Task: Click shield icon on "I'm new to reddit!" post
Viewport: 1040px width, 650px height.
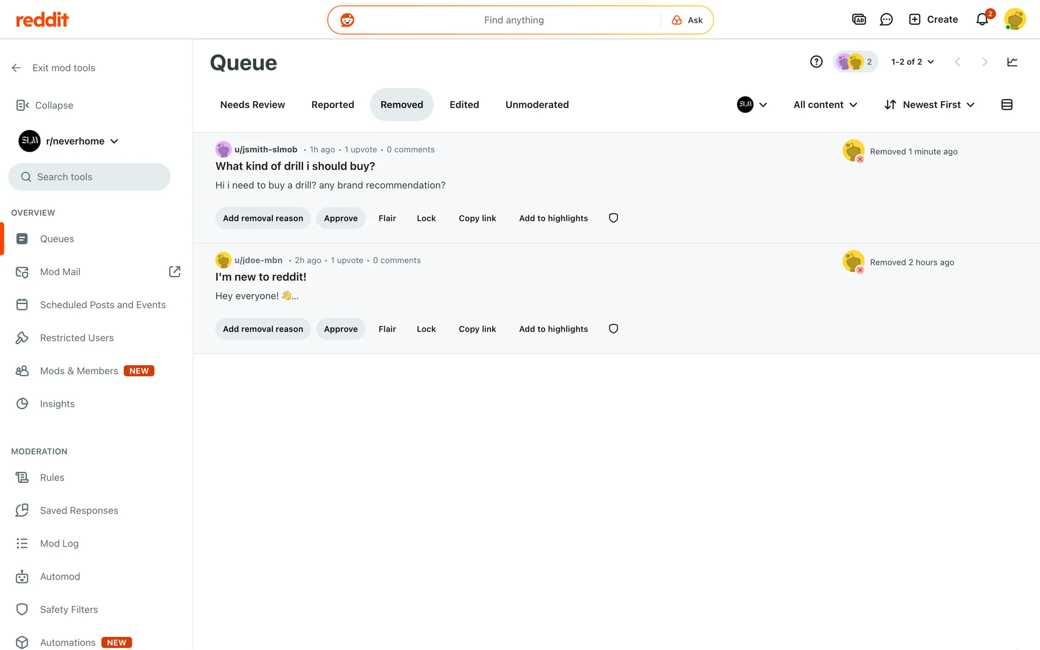Action: 613,329
